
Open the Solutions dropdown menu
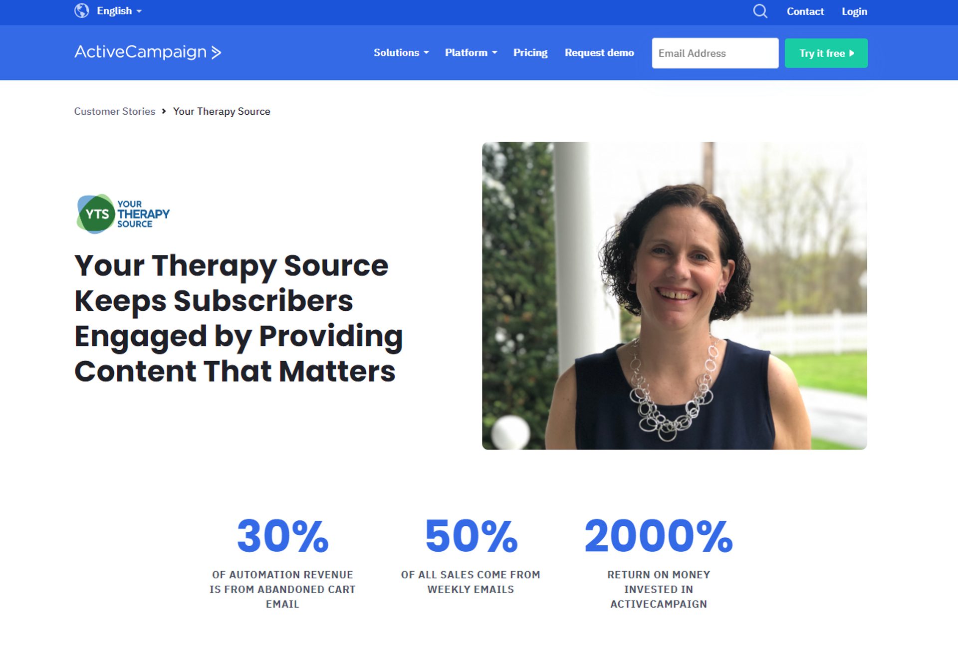click(x=401, y=52)
